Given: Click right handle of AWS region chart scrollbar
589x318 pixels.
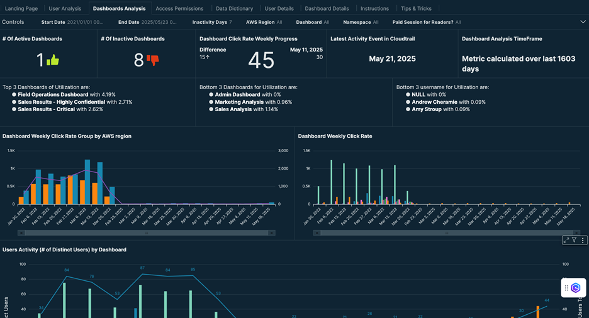Looking at the screenshot, I should point(272,233).
